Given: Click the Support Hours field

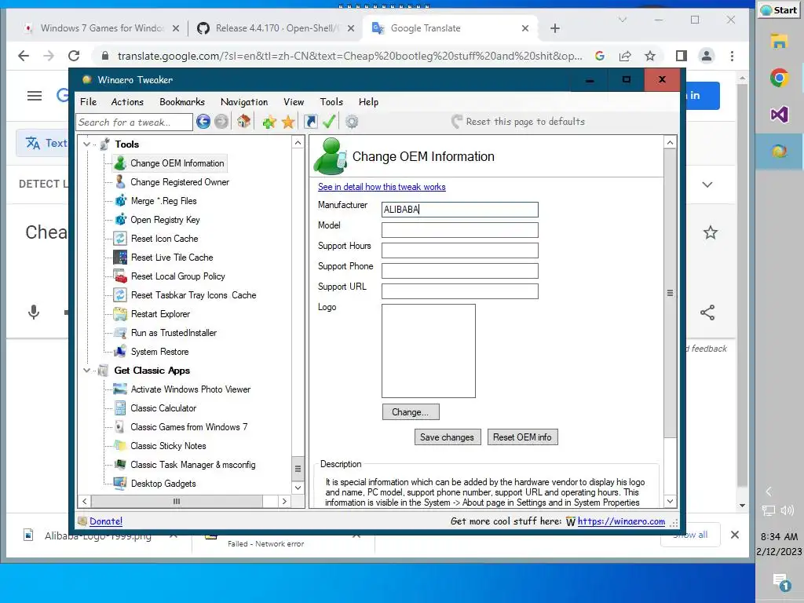Looking at the screenshot, I should pos(460,250).
